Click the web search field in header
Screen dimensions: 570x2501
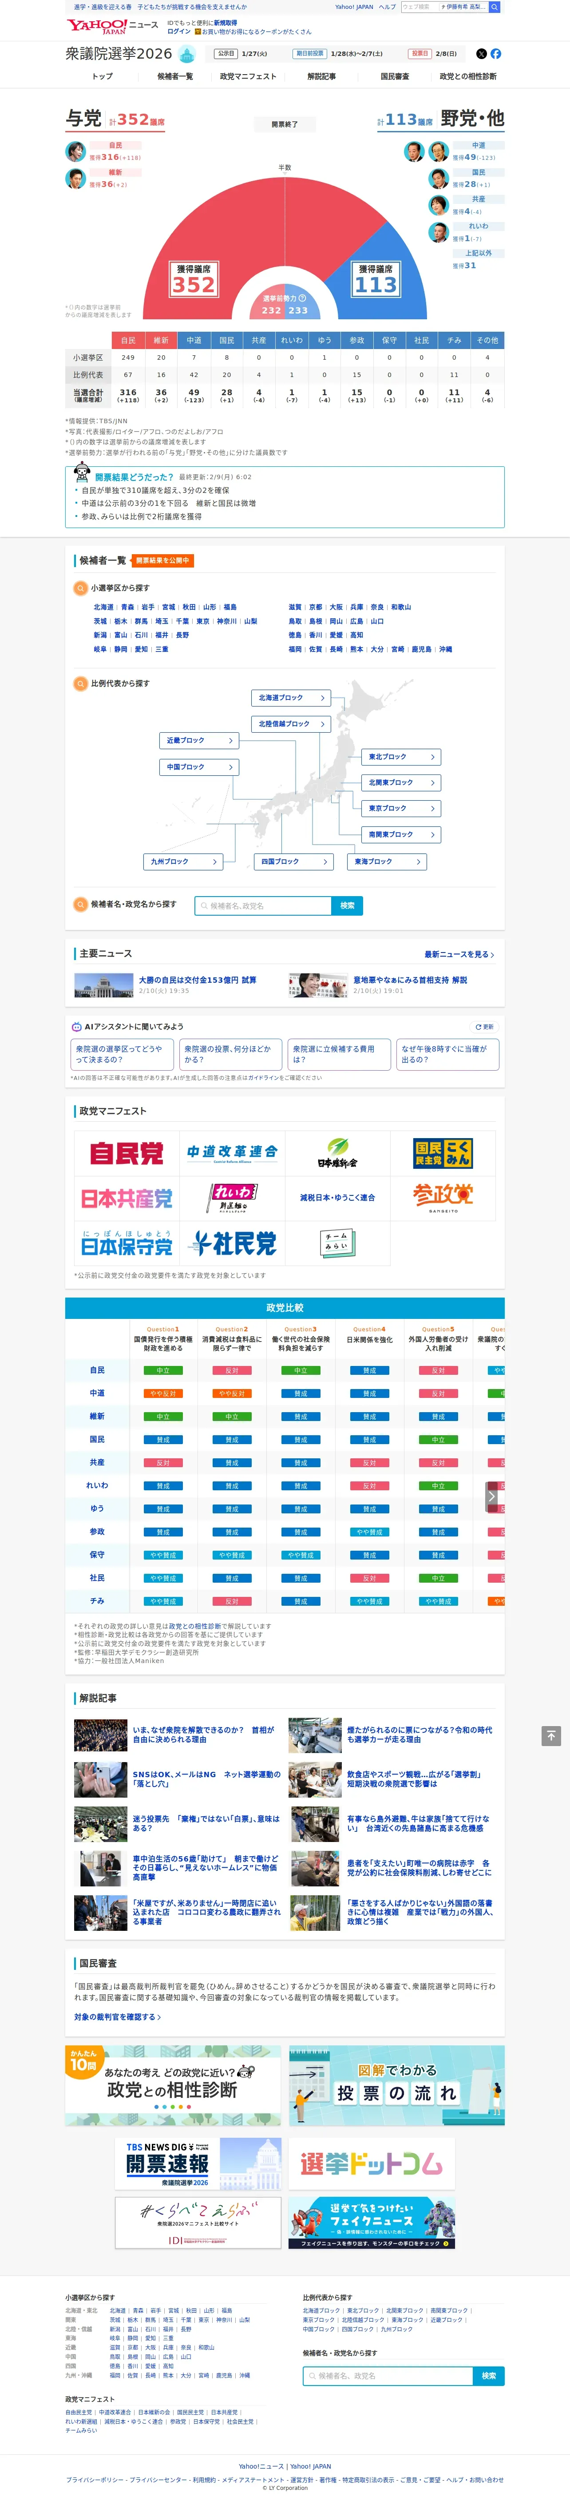coord(420,7)
